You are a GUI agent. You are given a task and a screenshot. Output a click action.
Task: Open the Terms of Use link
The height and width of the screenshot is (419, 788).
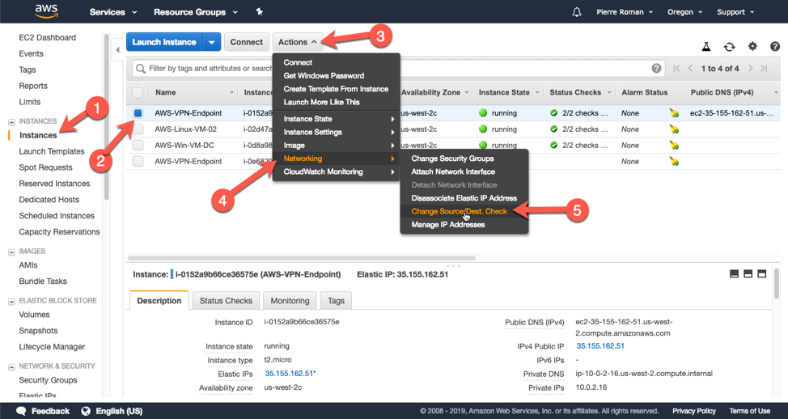(750, 411)
